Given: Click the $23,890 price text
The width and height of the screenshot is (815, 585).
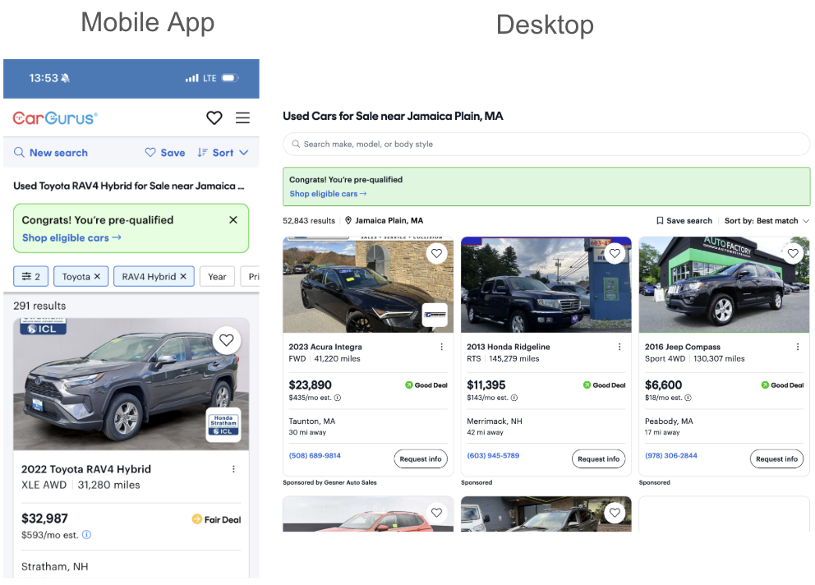Looking at the screenshot, I should pyautogui.click(x=311, y=385).
